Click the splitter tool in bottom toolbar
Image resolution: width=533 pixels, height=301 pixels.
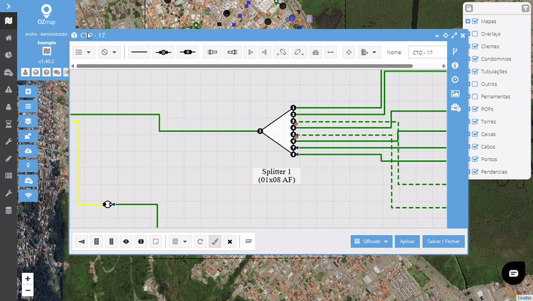(x=81, y=241)
